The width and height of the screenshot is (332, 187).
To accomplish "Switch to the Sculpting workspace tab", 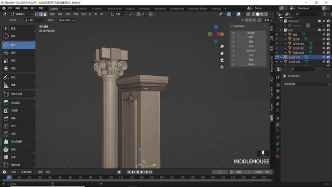I will pyautogui.click(x=81, y=9).
